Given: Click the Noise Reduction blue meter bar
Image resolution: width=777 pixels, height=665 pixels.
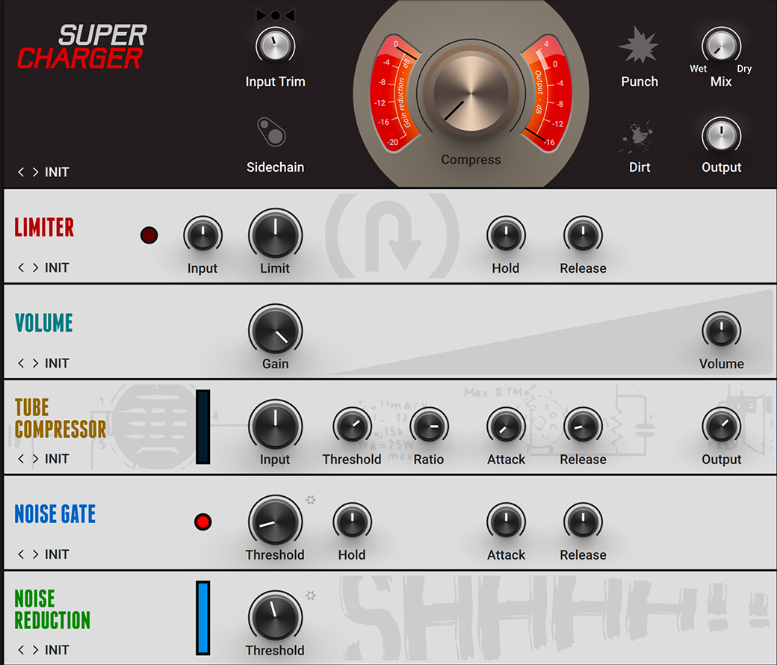Looking at the screenshot, I should point(202,618).
